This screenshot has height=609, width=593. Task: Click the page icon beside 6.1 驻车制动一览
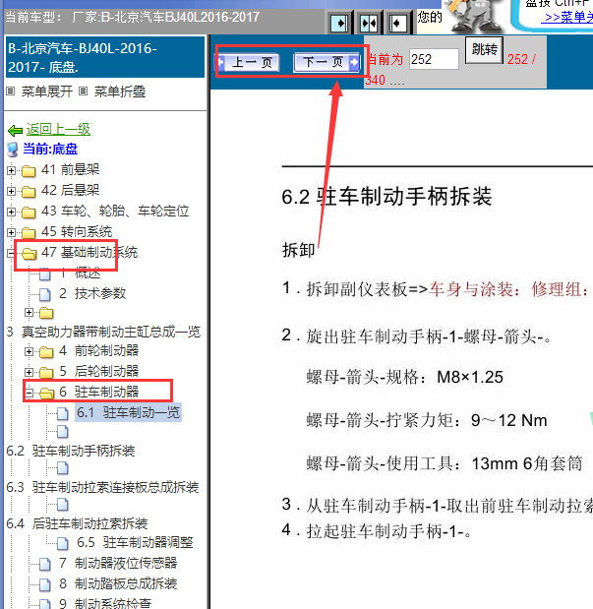63,413
